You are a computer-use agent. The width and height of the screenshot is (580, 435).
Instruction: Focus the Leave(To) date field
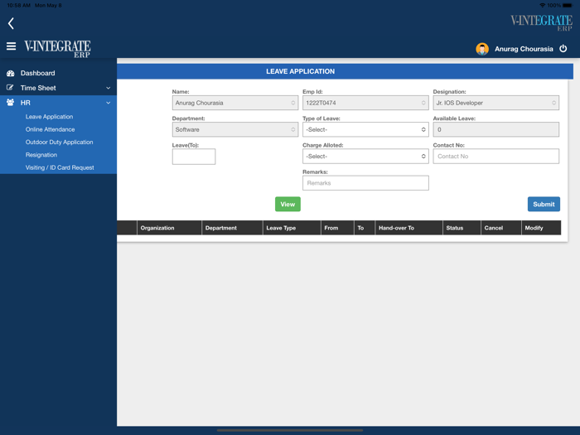coord(193,157)
